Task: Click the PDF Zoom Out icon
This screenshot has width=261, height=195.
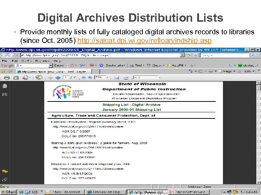Action: tap(84, 77)
